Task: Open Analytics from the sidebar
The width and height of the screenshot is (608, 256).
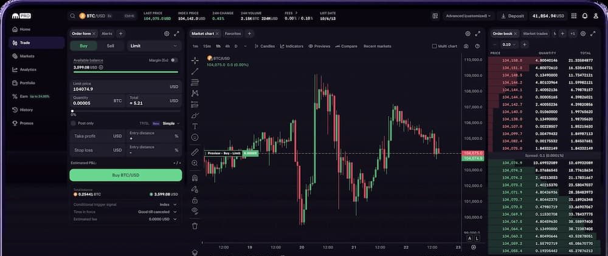Action: pyautogui.click(x=36, y=70)
